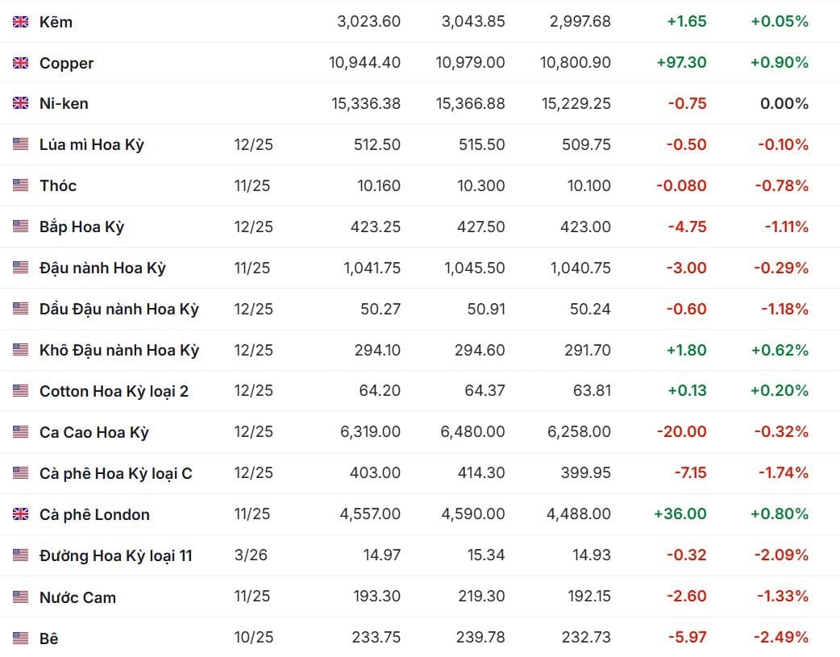Click the US flag icon next to Thóc
This screenshot has height=657, width=840.
[x=20, y=185]
